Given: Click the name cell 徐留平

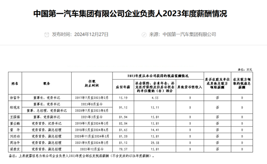Looking at the screenshot, I should (x=15, y=98).
